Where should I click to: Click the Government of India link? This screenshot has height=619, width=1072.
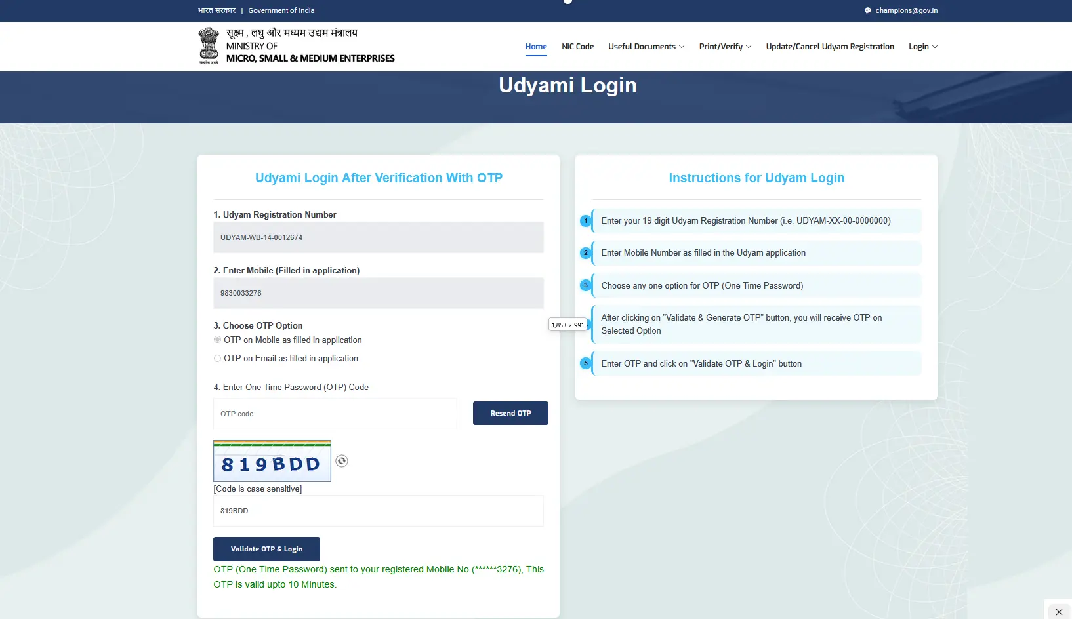pos(281,10)
